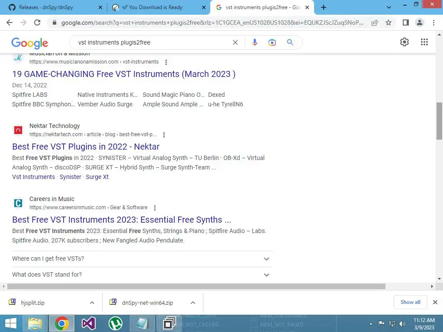
Task: Click the scroll-down arrow of vertical scrollbar
Action: (x=439, y=279)
